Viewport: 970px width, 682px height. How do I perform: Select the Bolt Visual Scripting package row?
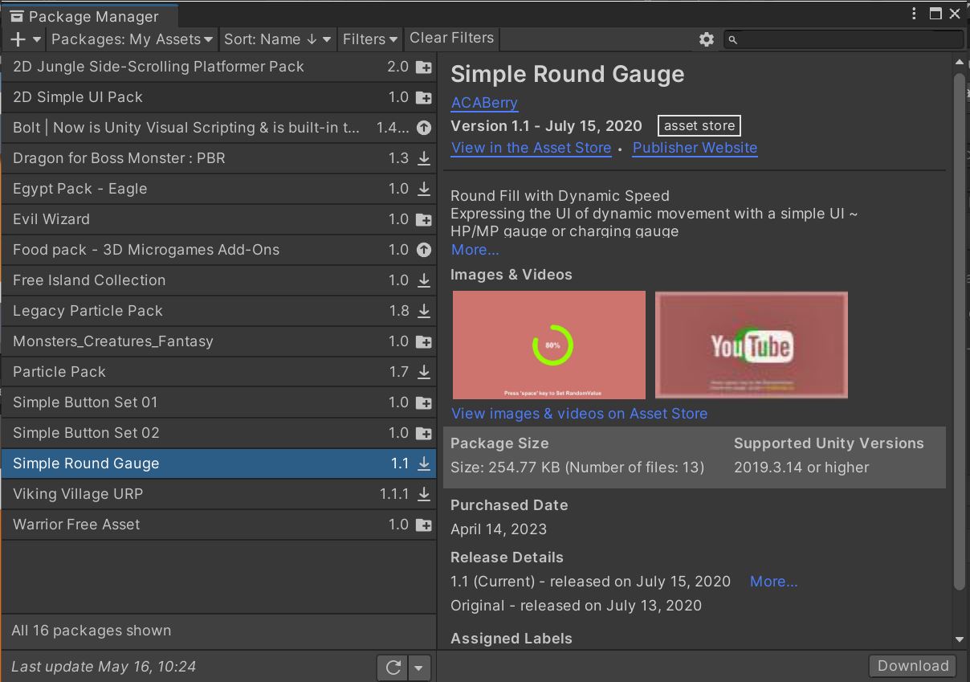pyautogui.click(x=218, y=129)
